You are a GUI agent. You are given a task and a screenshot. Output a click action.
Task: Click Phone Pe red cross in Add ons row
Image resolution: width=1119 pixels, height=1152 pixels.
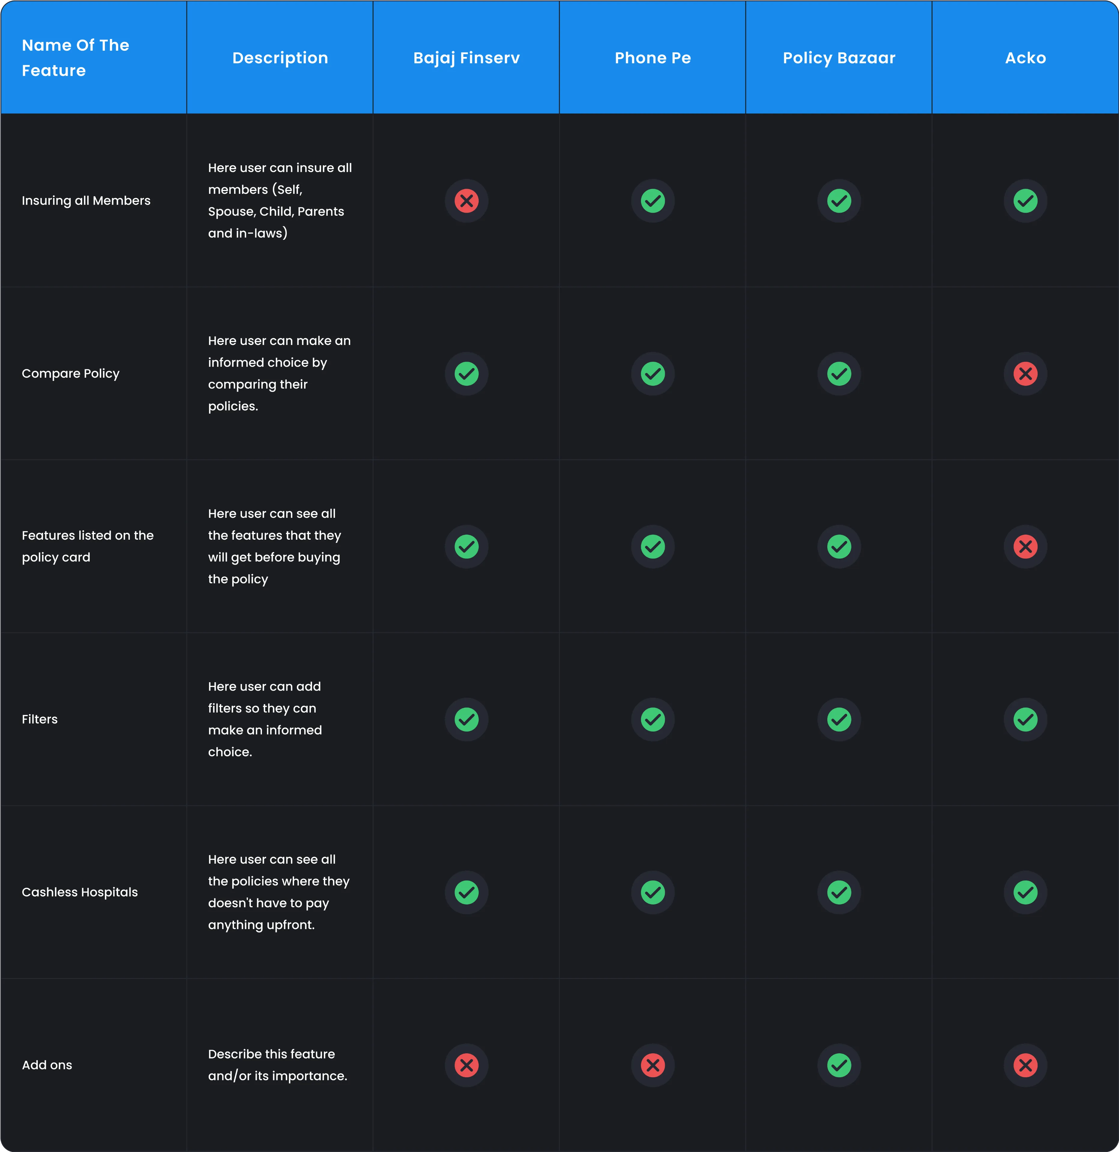tap(653, 1065)
